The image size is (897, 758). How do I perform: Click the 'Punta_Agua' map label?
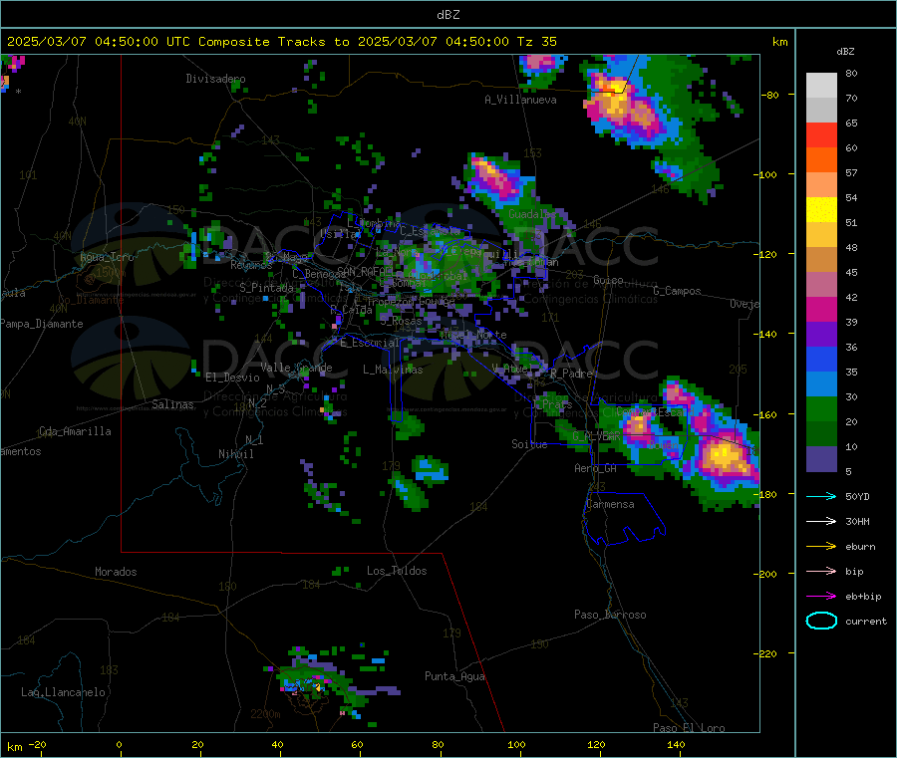point(454,676)
